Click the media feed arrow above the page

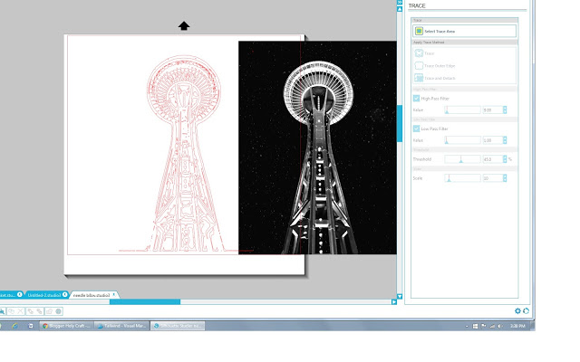[x=184, y=26]
